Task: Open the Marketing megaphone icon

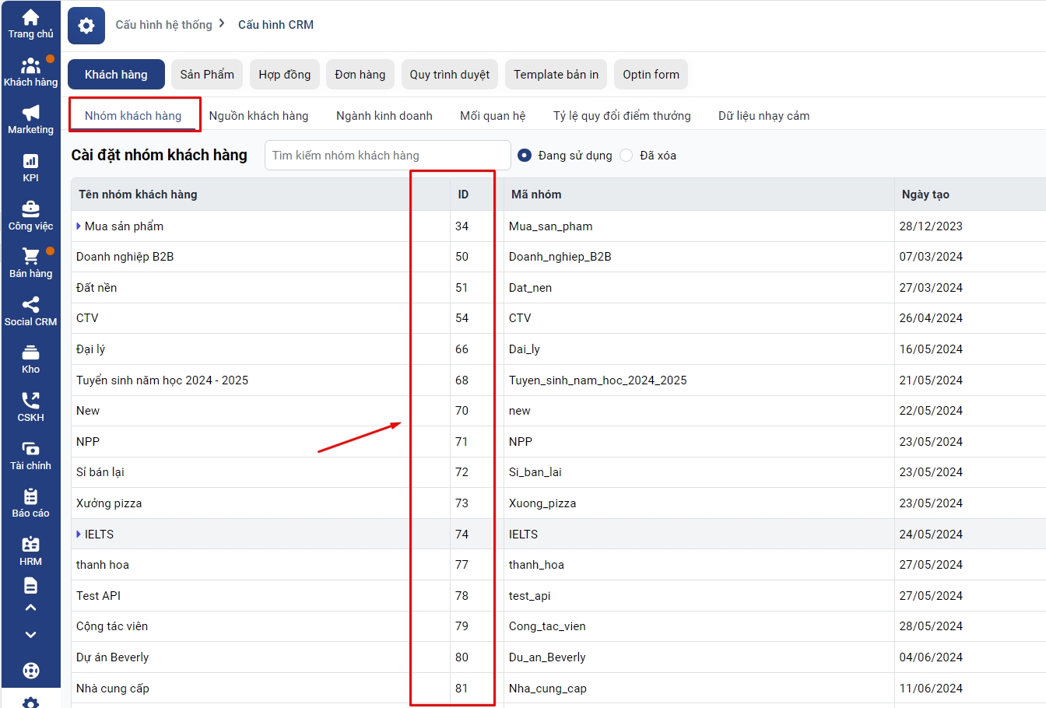Action: click(30, 114)
